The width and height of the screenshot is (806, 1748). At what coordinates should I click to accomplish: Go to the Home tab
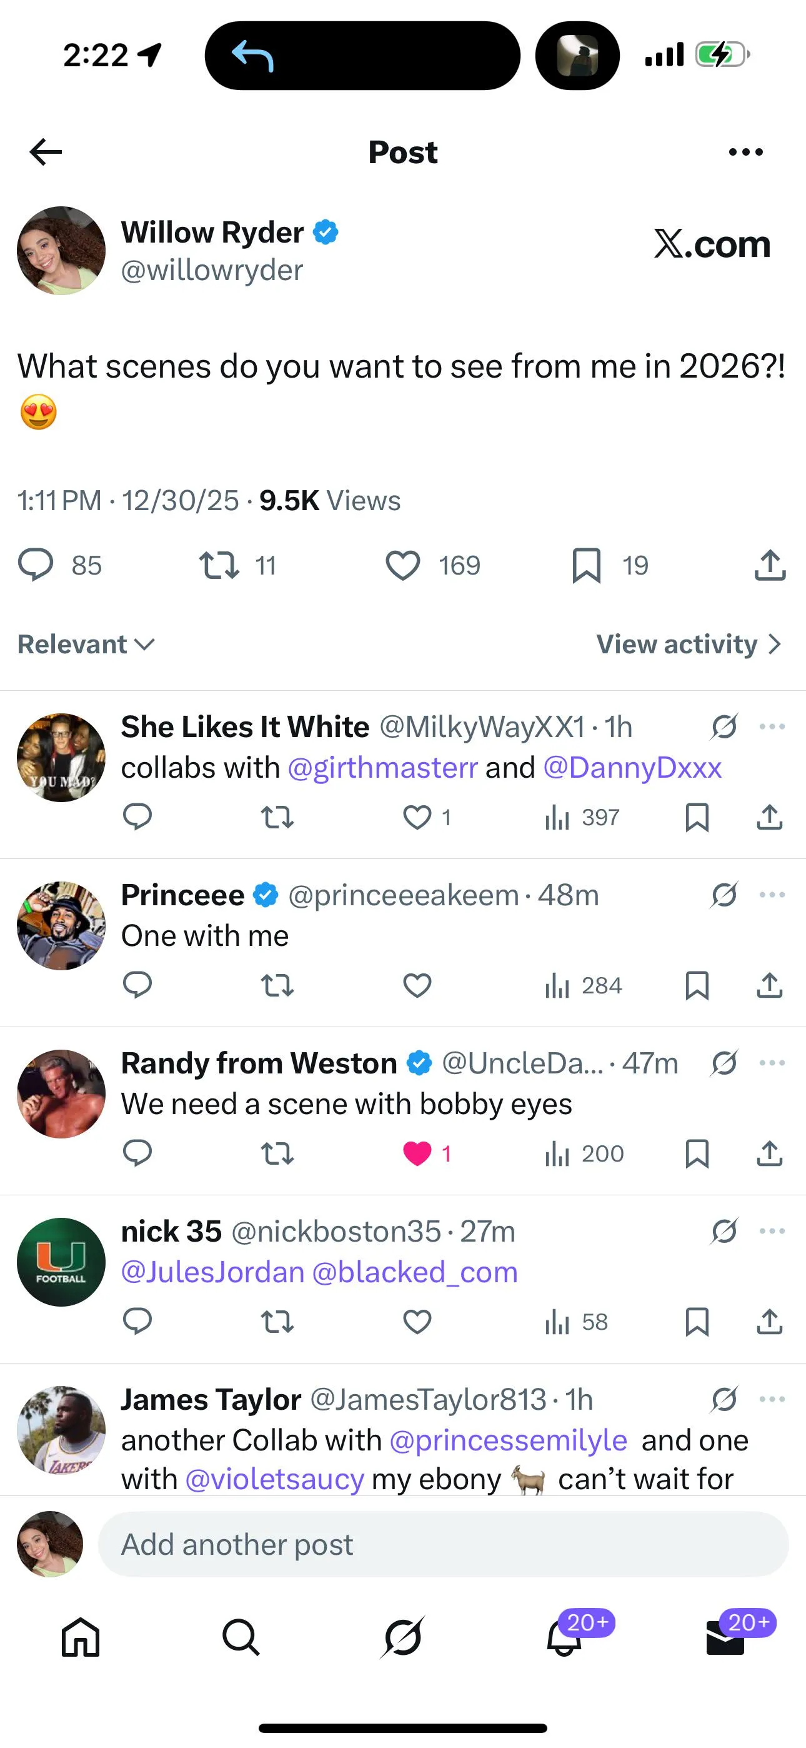click(x=80, y=1637)
